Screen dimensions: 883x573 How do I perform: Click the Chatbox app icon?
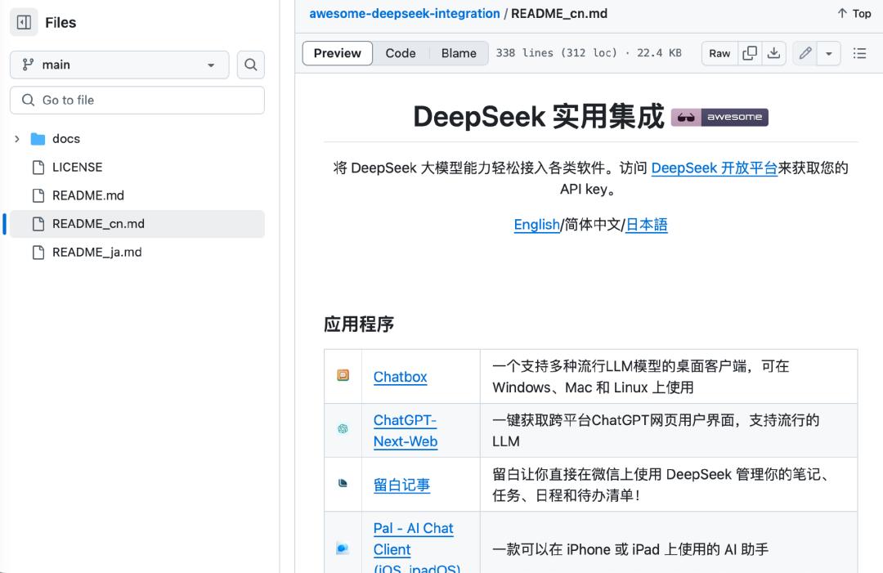(x=343, y=376)
